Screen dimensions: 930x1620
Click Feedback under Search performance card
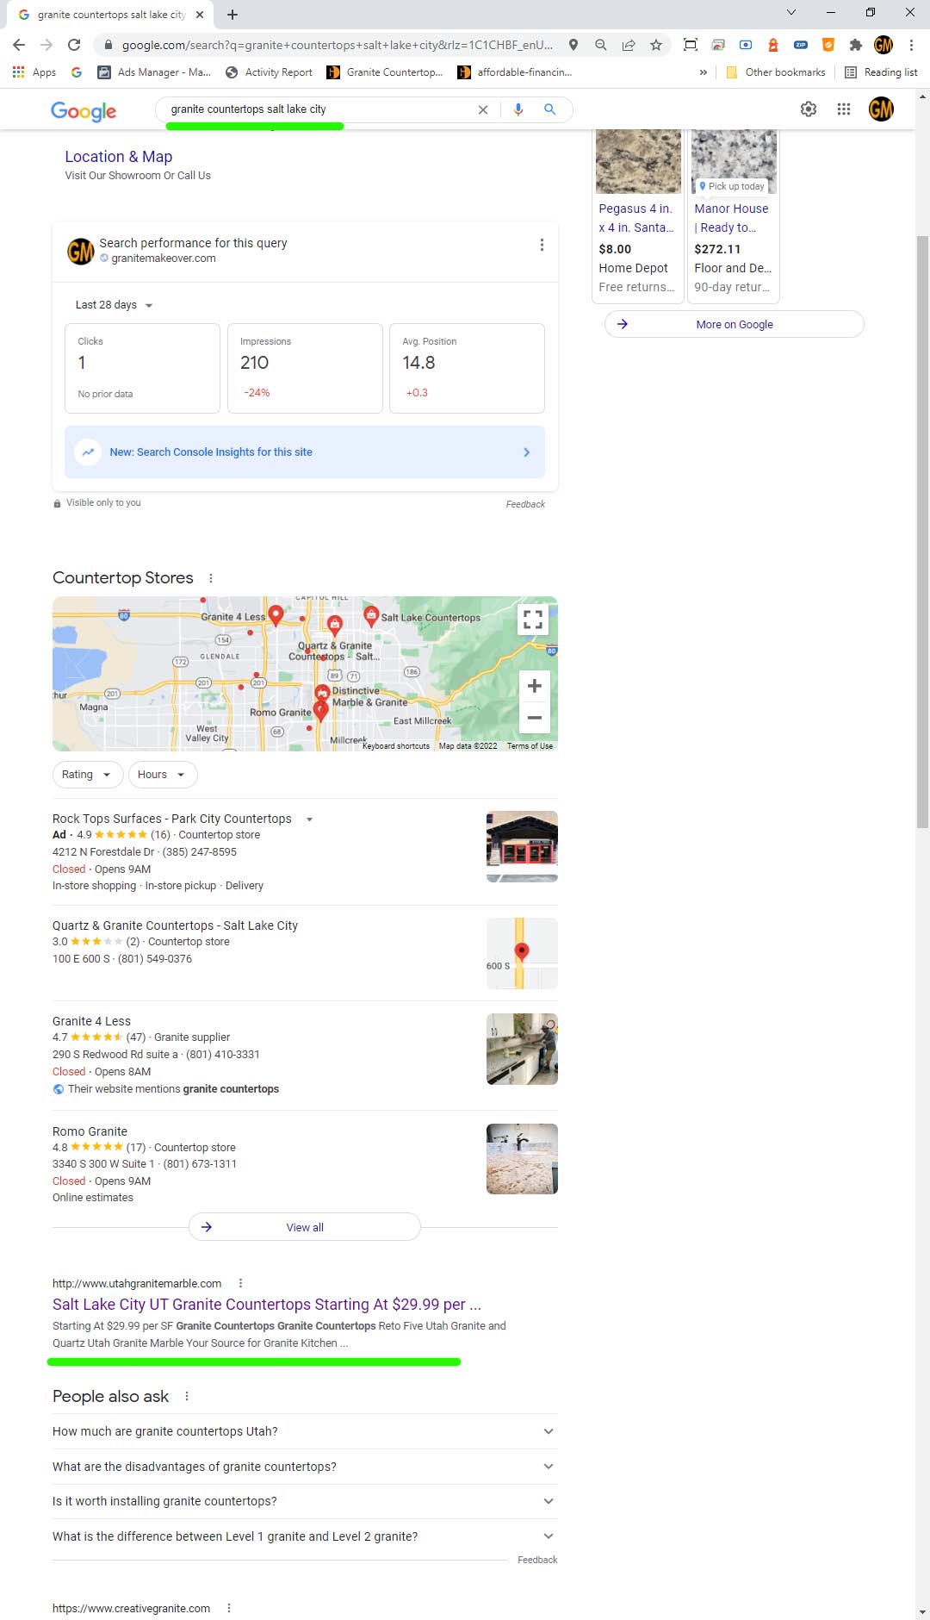525,504
